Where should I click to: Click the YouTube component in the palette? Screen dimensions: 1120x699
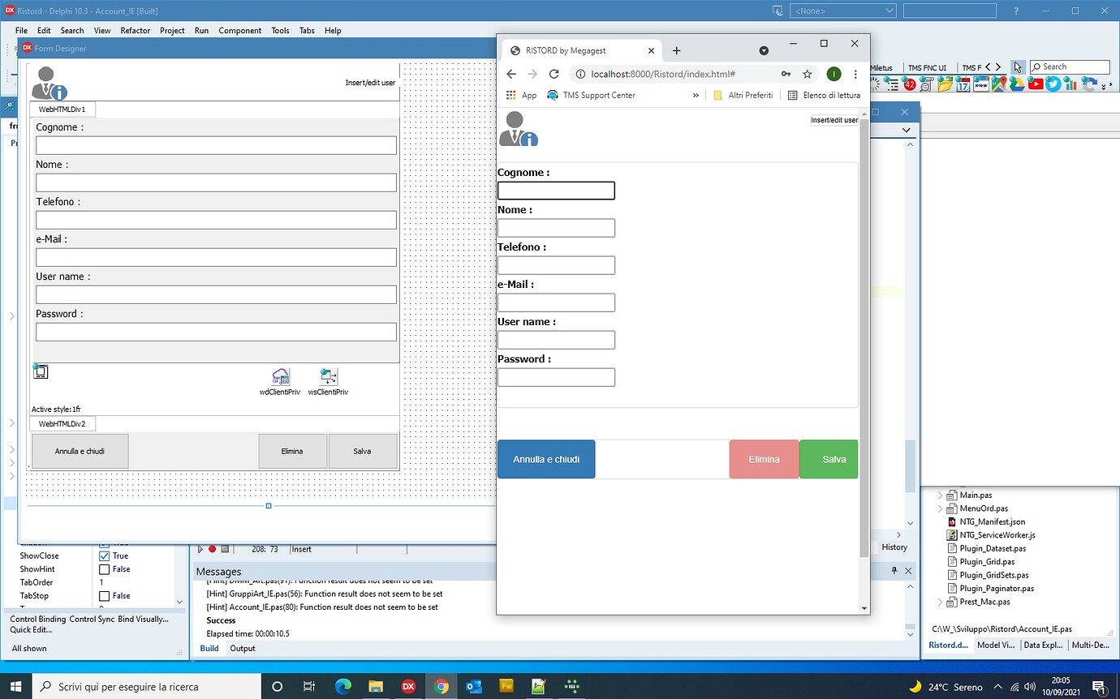point(1036,84)
